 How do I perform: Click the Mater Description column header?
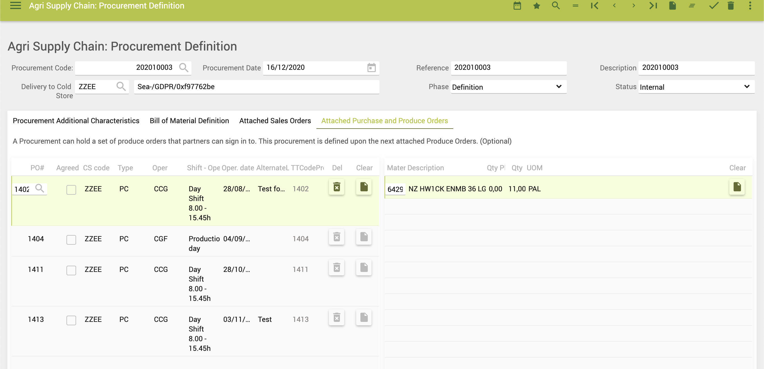coord(416,168)
